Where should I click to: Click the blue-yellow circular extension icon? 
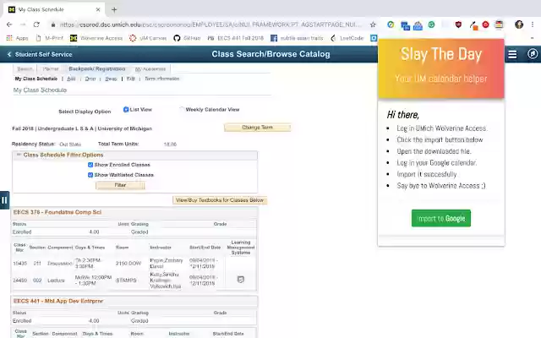391,25
